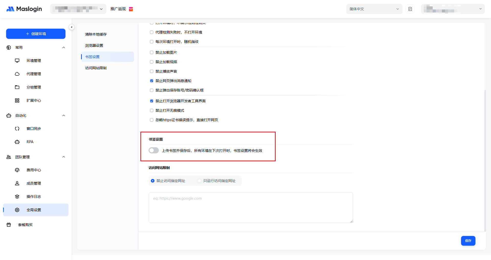Click the environment management monitor icon
Screen dimensions: 491x260
coord(17,61)
